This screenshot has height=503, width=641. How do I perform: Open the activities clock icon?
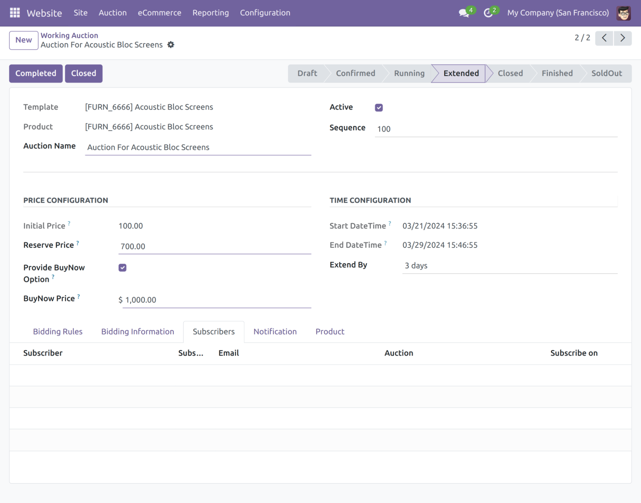click(x=488, y=13)
